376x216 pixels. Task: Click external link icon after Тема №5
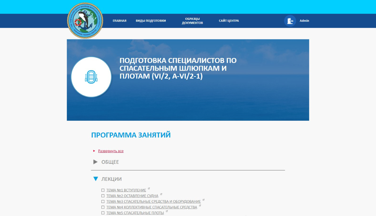167,211
